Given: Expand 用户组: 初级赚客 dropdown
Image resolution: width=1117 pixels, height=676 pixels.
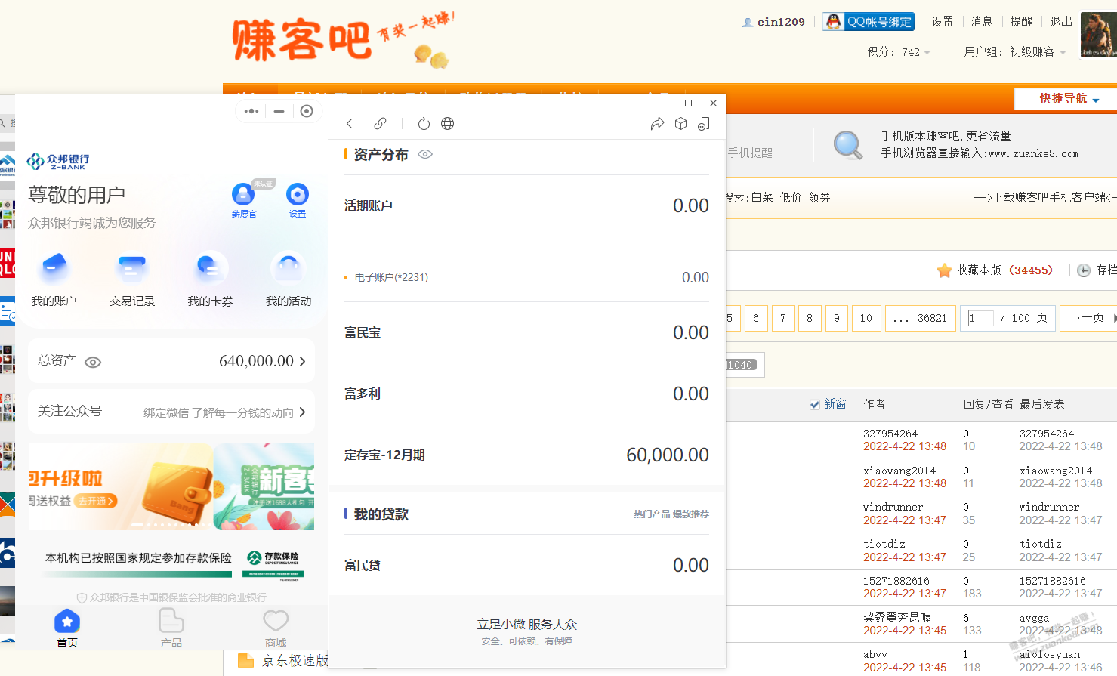Looking at the screenshot, I should (1015, 52).
